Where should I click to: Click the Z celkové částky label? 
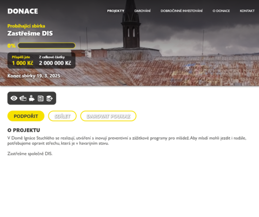(x=52, y=57)
